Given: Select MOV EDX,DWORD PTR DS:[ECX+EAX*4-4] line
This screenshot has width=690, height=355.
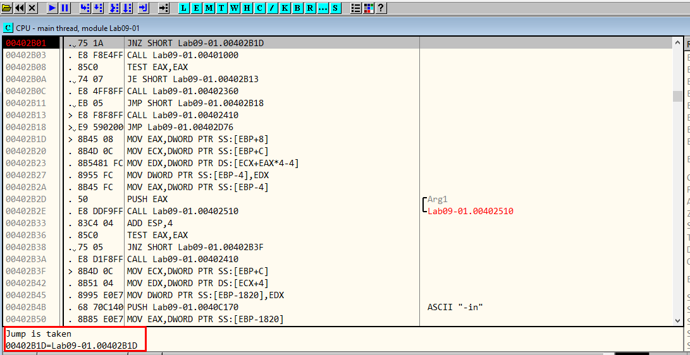Looking at the screenshot, I should click(x=213, y=163).
